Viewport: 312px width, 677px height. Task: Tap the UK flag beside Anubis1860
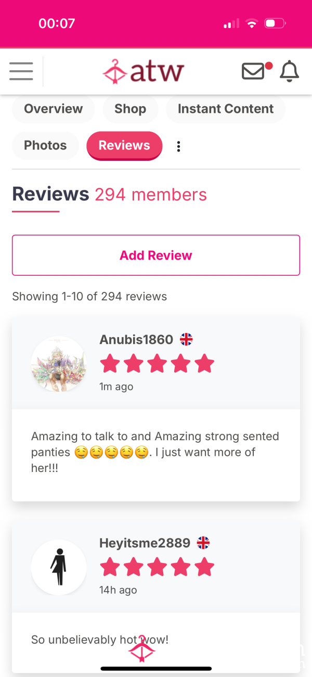[186, 340]
